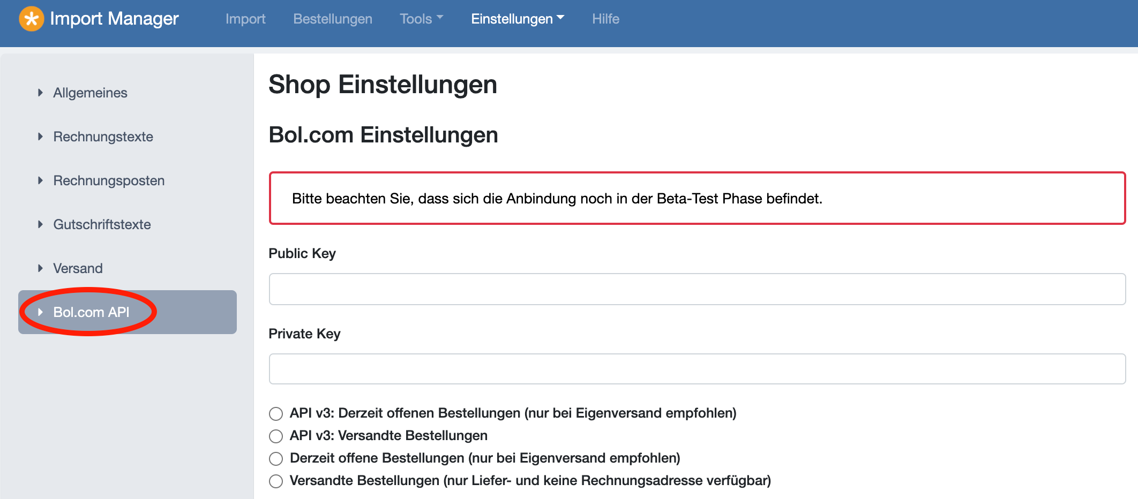The height and width of the screenshot is (499, 1138).
Task: Select Versand in the sidebar
Action: coord(78,268)
